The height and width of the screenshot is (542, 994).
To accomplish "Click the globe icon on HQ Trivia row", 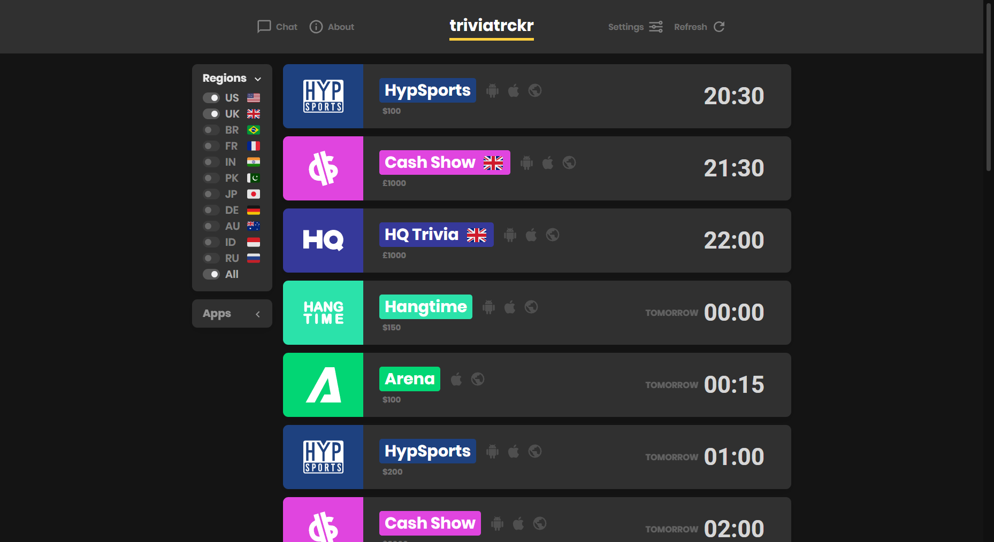I will click(553, 235).
